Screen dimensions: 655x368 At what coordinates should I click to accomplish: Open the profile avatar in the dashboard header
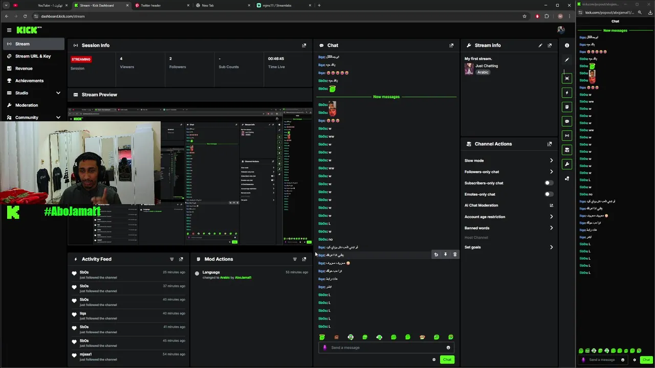(x=561, y=30)
